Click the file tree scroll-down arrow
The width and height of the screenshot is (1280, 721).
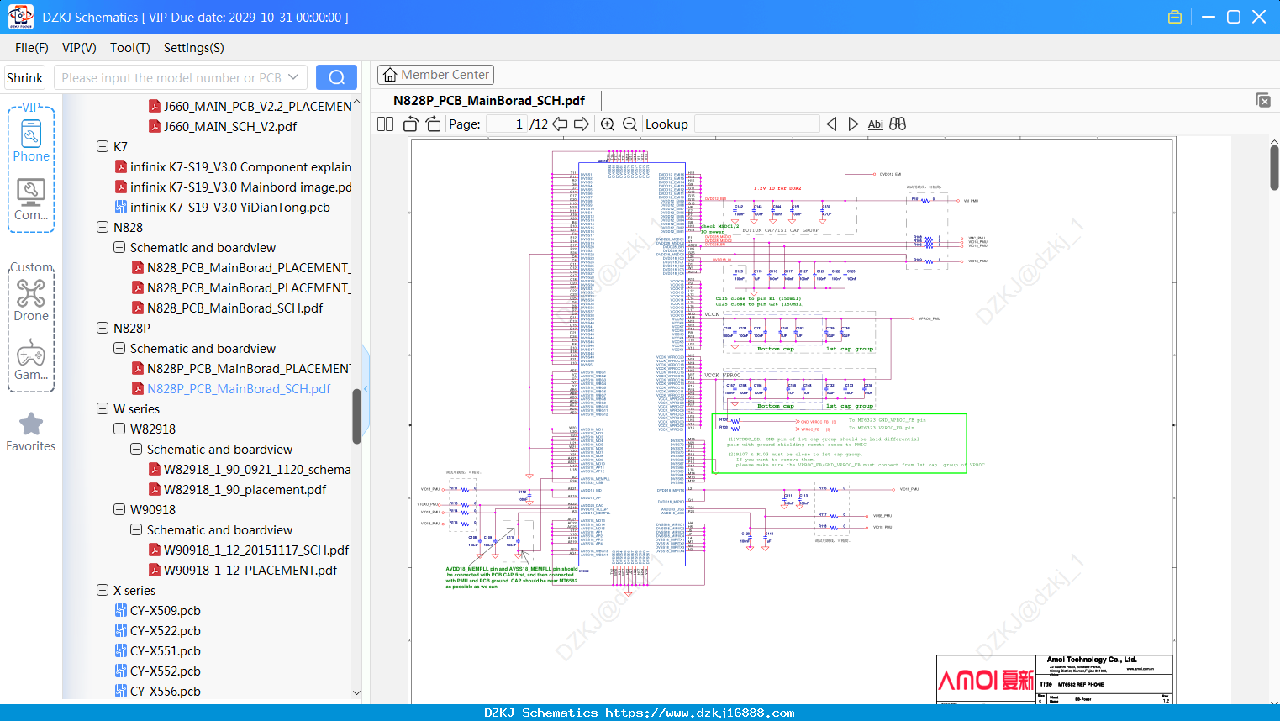pyautogui.click(x=356, y=692)
